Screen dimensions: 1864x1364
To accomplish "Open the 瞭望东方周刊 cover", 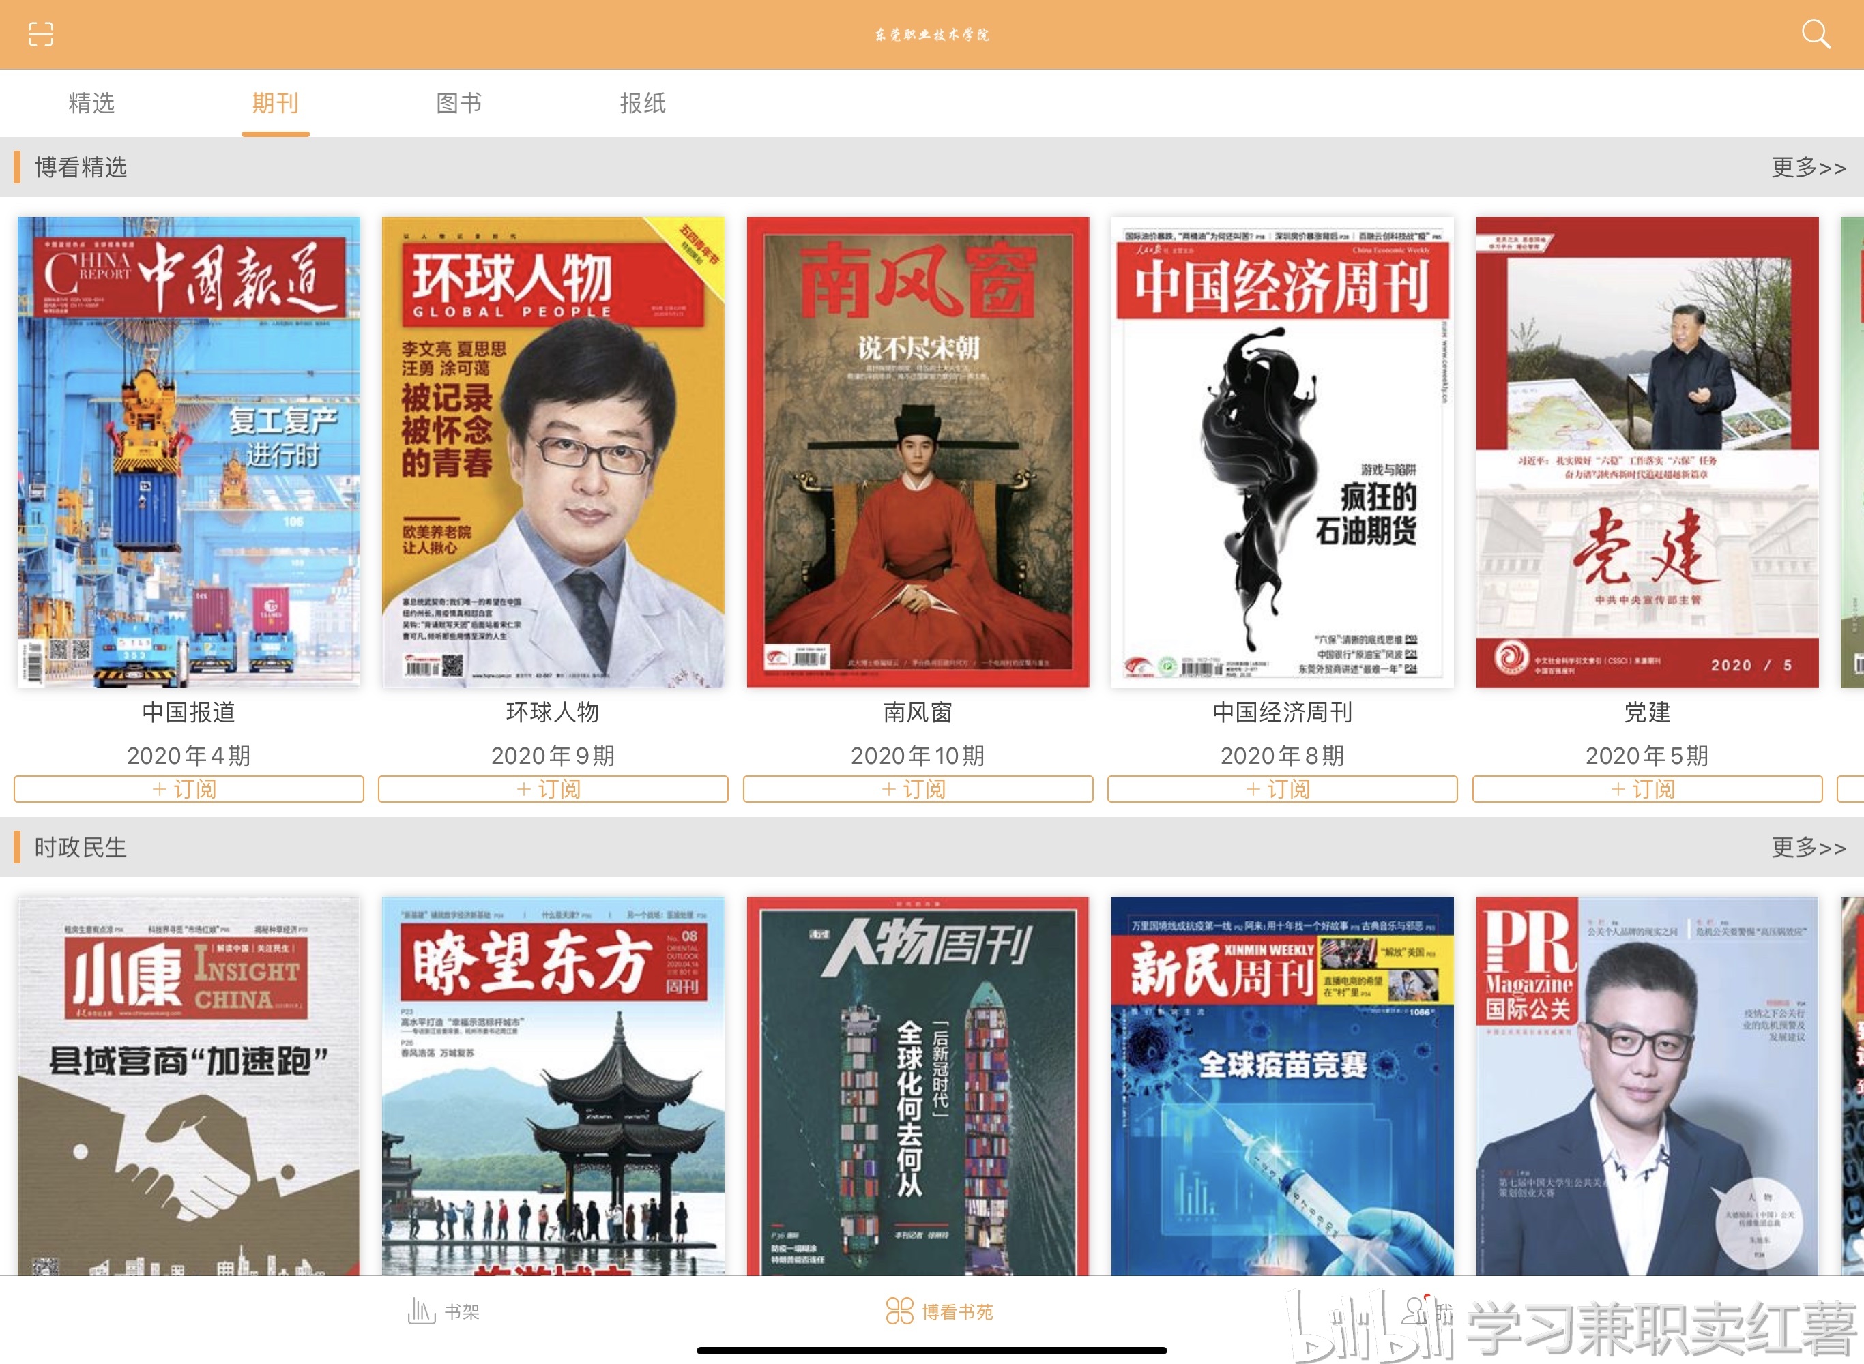I will point(553,1086).
